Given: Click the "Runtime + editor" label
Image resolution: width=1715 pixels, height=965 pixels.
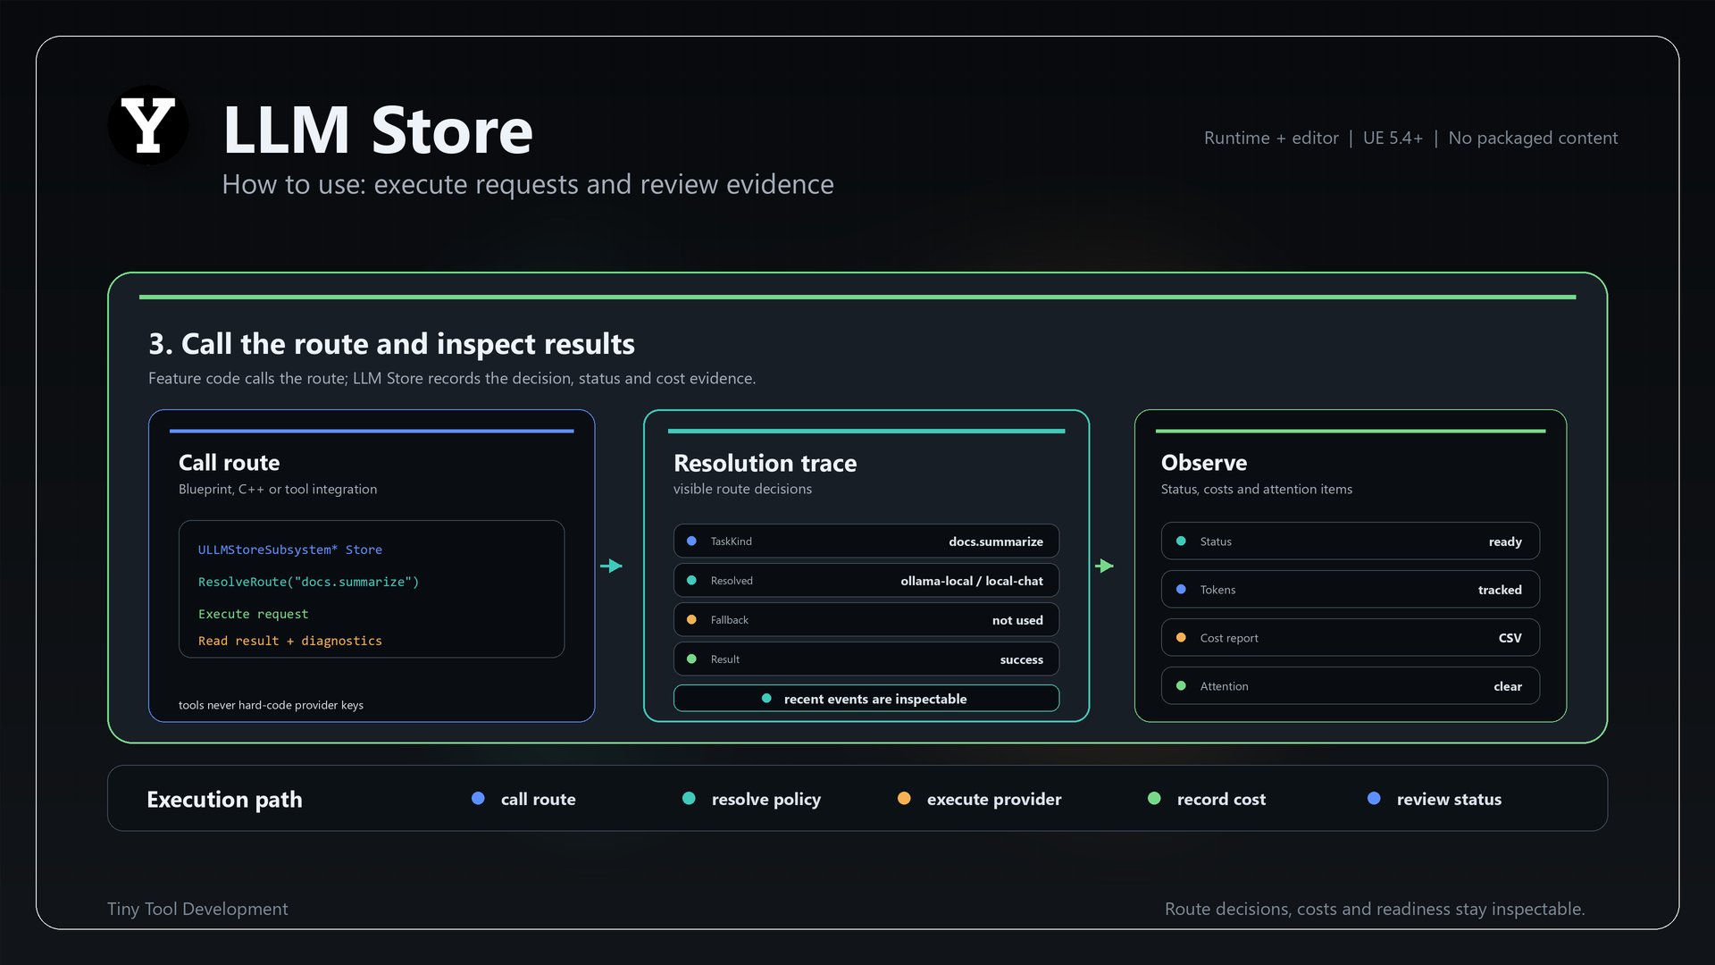Looking at the screenshot, I should (1271, 138).
